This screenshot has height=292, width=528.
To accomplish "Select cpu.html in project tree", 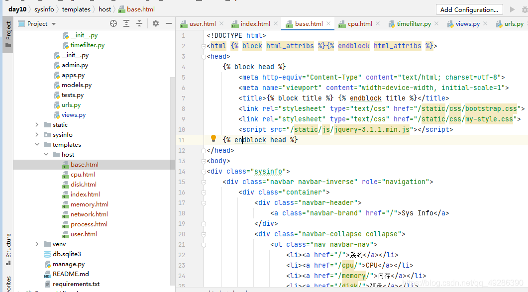I will pyautogui.click(x=83, y=175).
